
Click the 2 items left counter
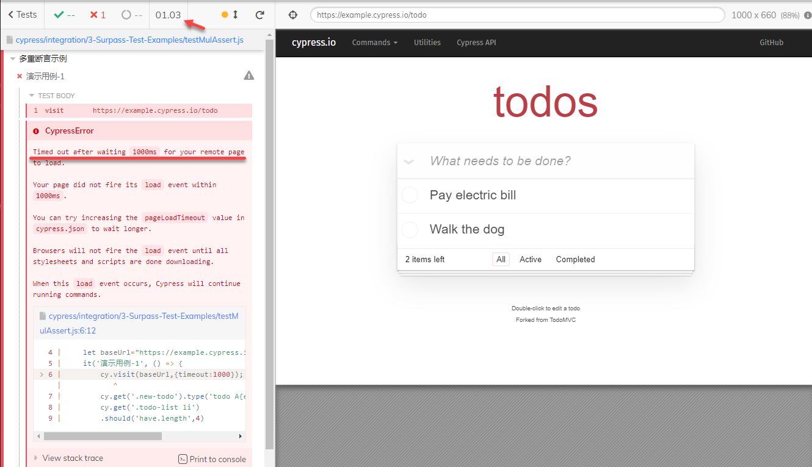click(425, 259)
